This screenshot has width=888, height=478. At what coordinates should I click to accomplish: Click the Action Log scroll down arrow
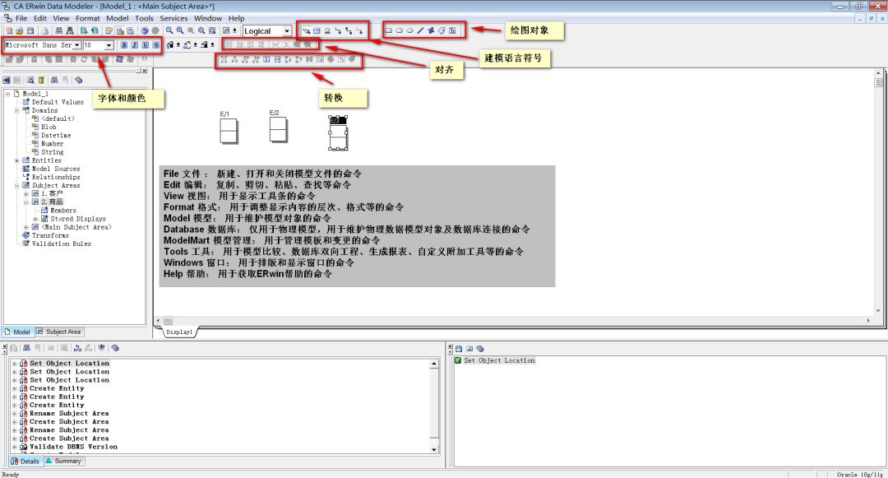pyautogui.click(x=434, y=450)
